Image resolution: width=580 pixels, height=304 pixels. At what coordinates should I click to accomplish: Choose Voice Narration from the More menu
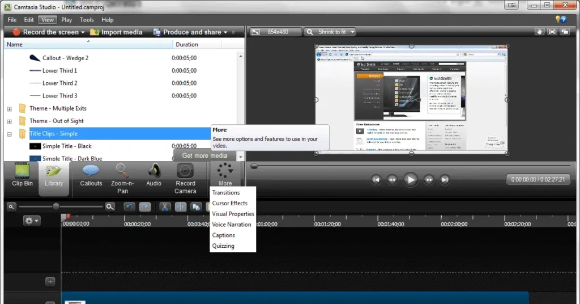coord(232,225)
